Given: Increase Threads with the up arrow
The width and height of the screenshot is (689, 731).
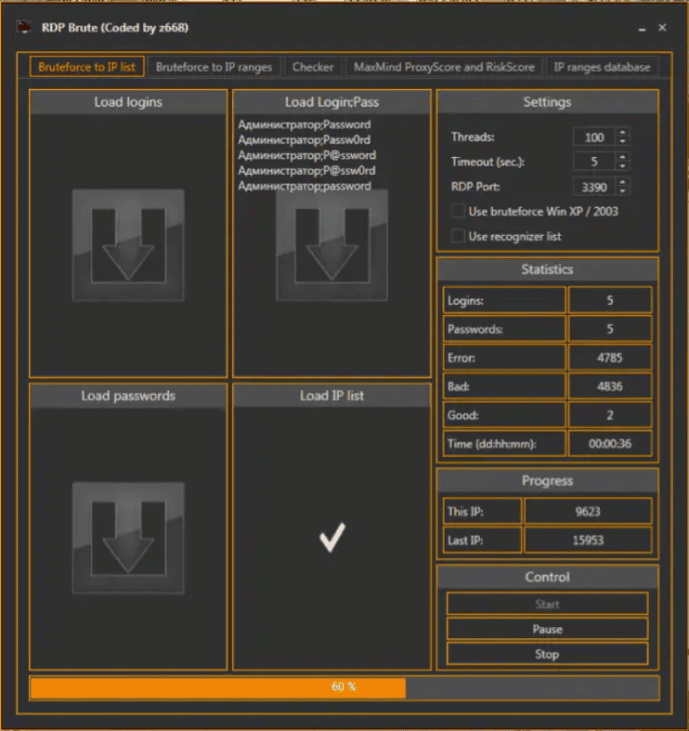Looking at the screenshot, I should point(623,133).
